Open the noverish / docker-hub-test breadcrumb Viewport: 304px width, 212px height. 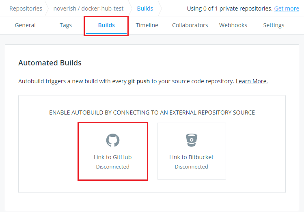coord(88,9)
